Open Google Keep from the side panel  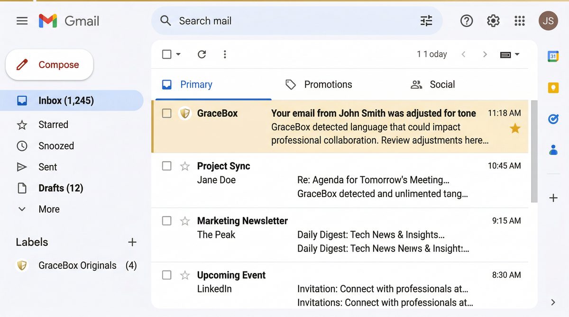pyautogui.click(x=553, y=88)
